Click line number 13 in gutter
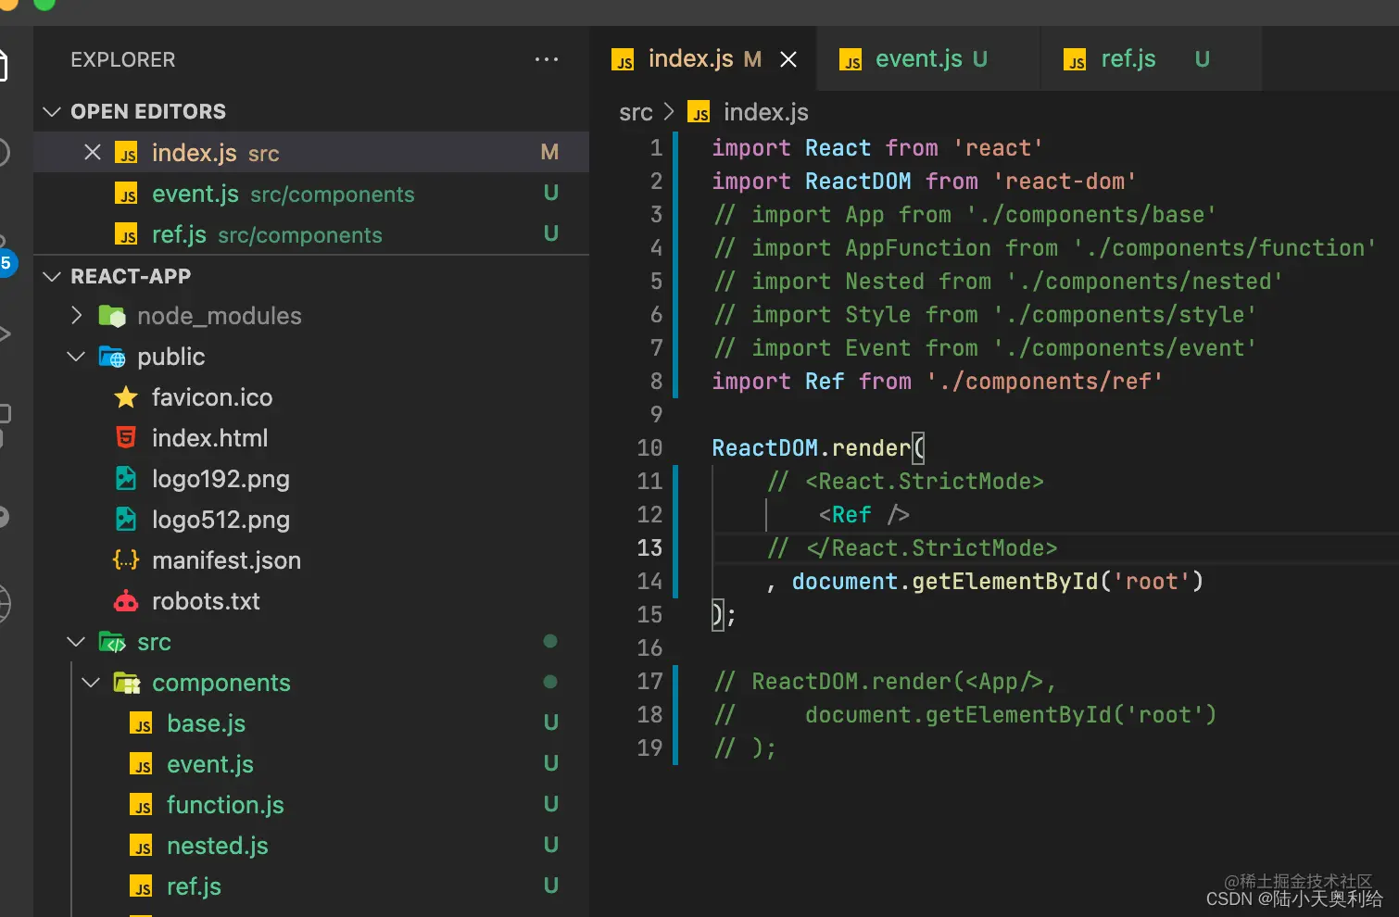Image resolution: width=1399 pixels, height=917 pixels. pos(649,547)
